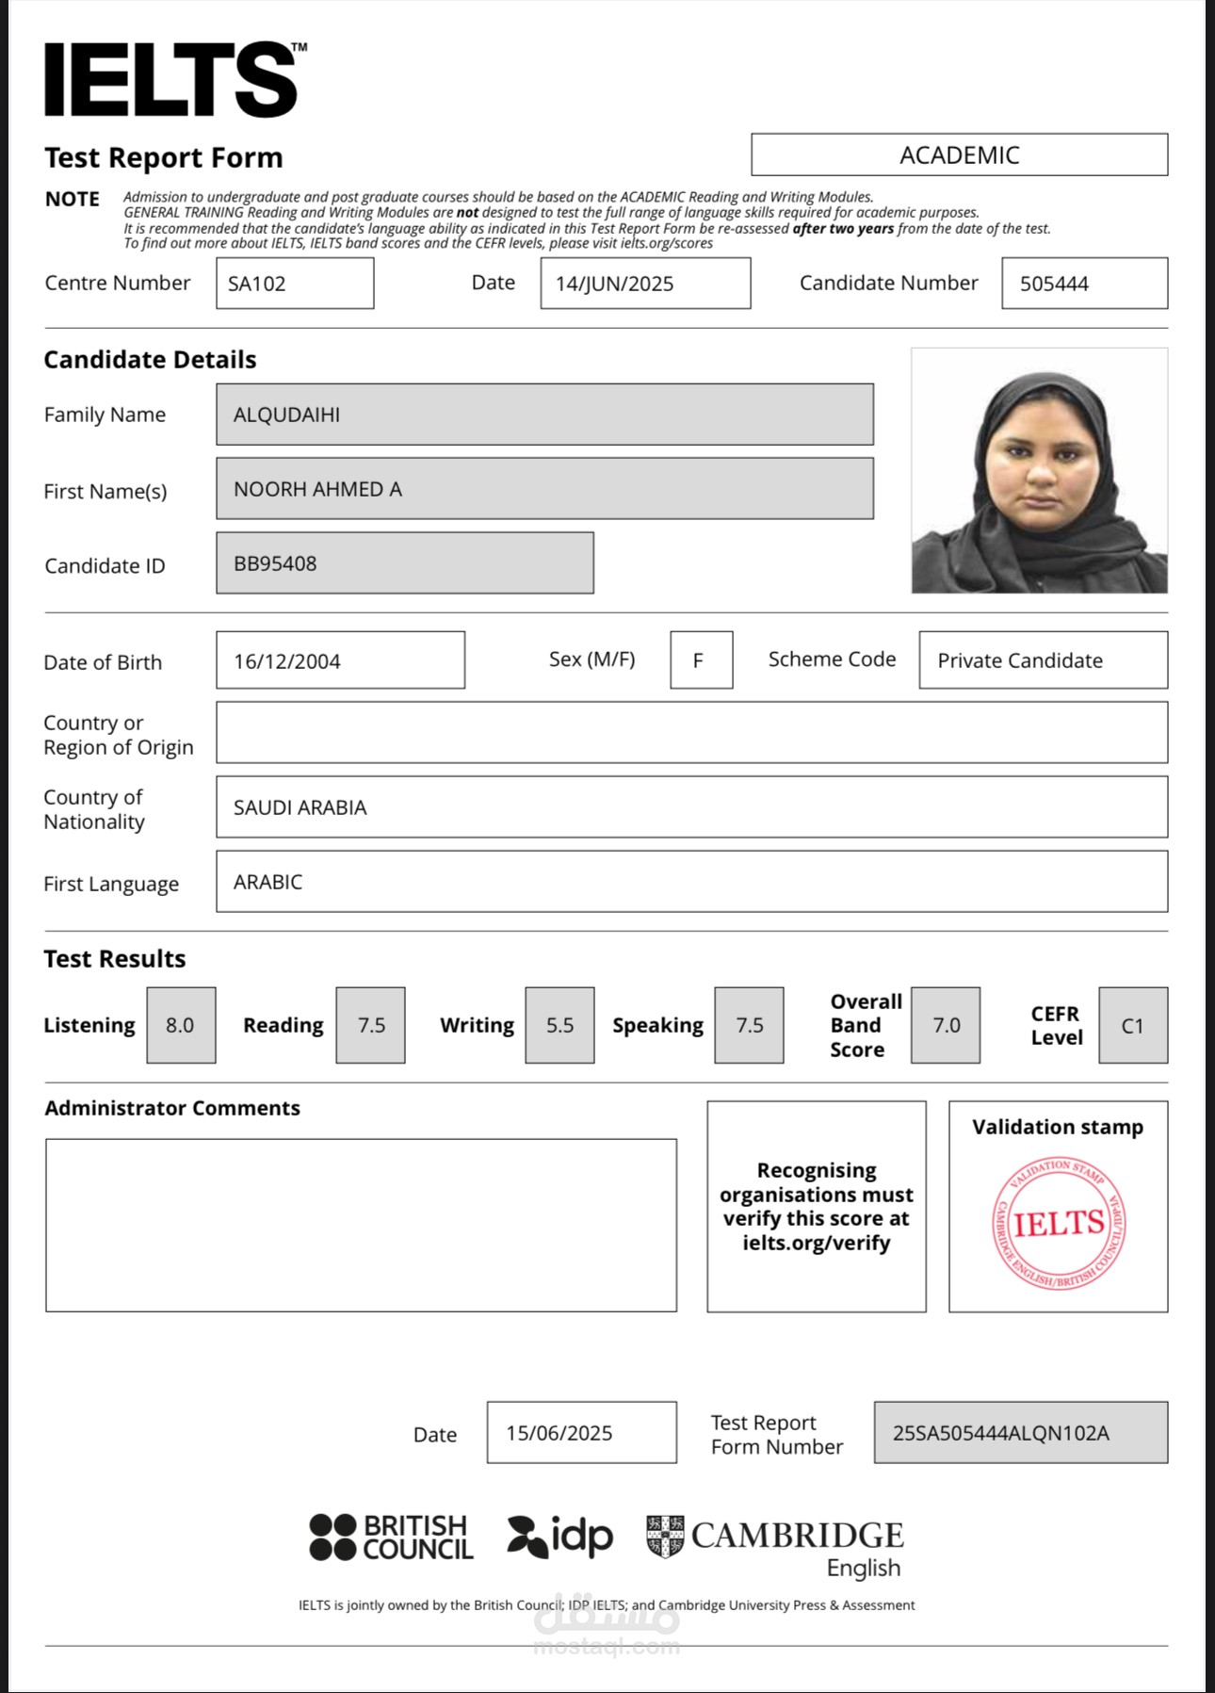The height and width of the screenshot is (1693, 1215).
Task: Click the British Council logo
Action: (x=391, y=1537)
